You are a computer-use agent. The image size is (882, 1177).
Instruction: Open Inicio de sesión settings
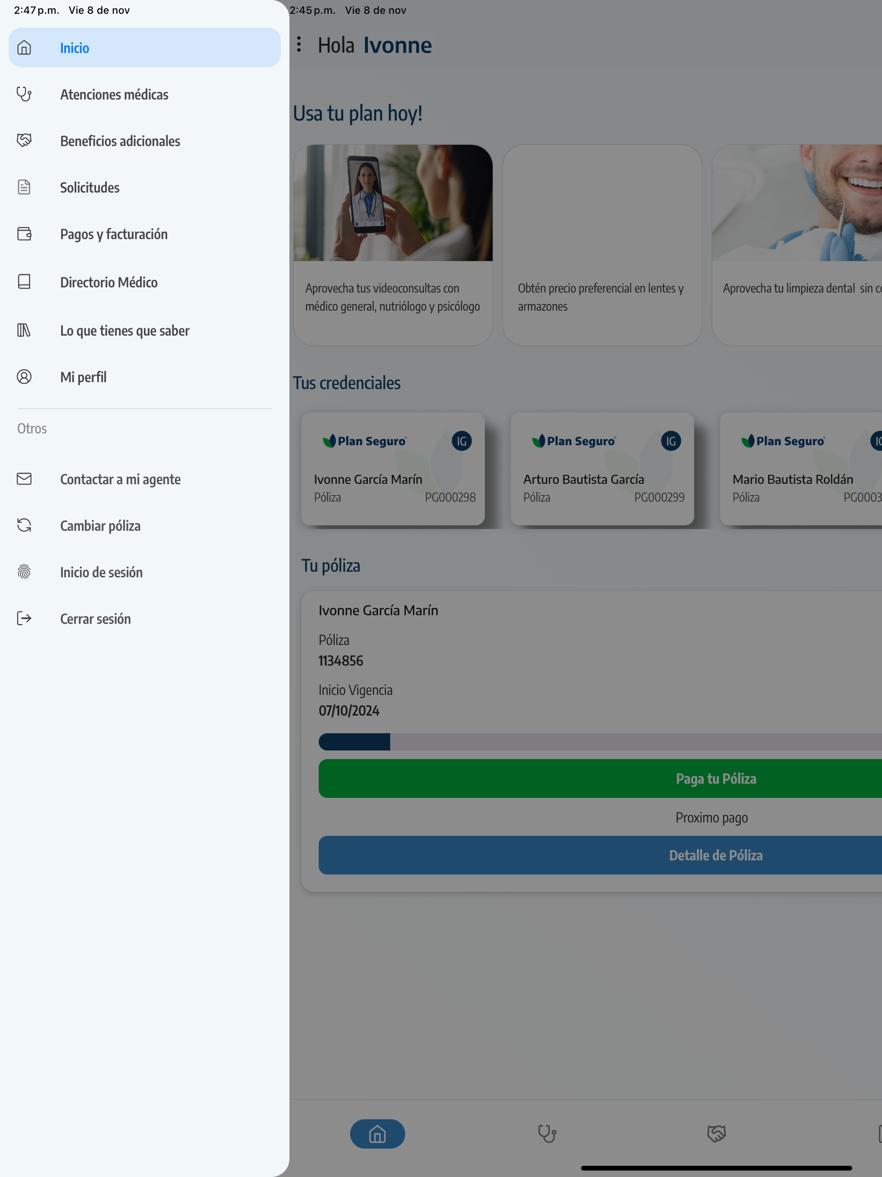point(145,572)
